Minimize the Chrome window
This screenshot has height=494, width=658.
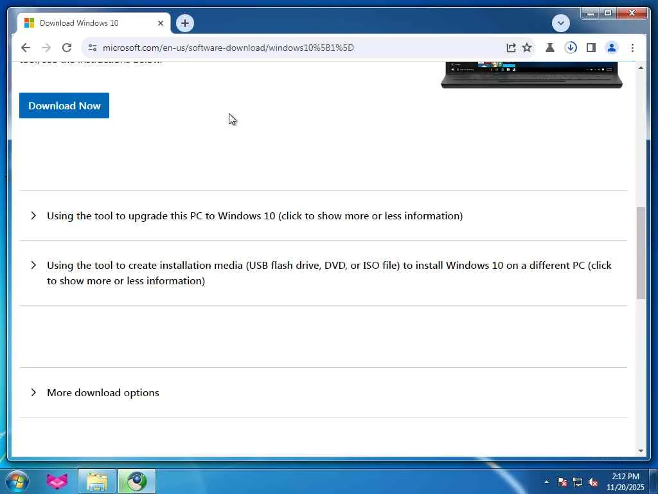coord(590,14)
